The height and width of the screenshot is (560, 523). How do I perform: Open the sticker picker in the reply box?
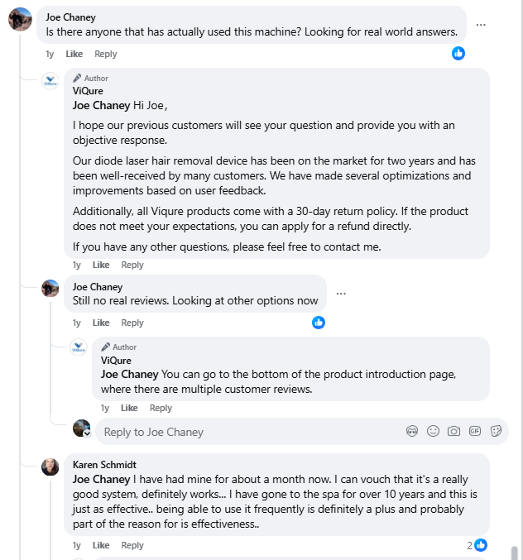(497, 431)
